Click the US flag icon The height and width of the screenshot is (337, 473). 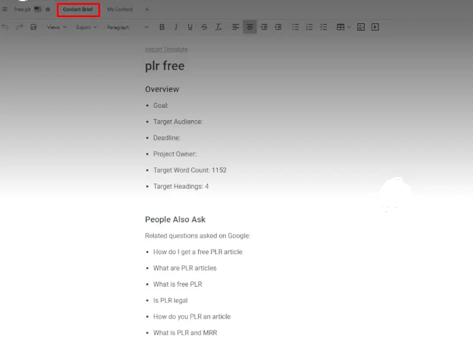point(38,9)
